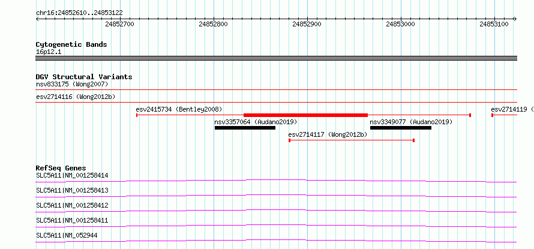Open variant nsv833175 (Wong2007) label
Image resolution: width=534 pixels, height=249 pixels.
tap(72, 84)
